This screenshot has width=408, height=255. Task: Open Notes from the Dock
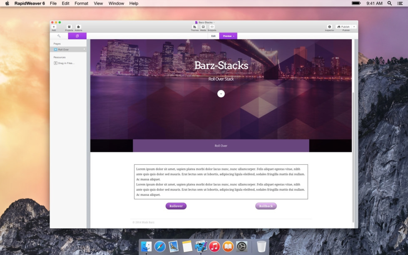click(187, 246)
